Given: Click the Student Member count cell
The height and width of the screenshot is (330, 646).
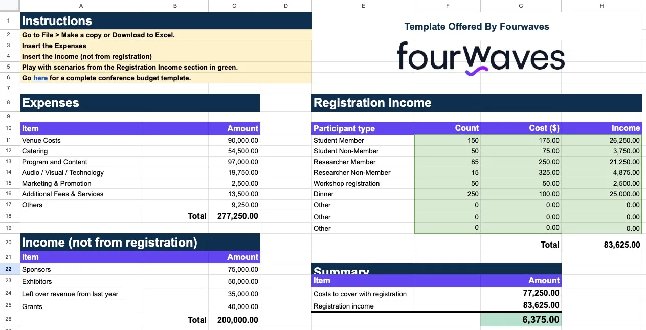Looking at the screenshot, I should pyautogui.click(x=448, y=140).
